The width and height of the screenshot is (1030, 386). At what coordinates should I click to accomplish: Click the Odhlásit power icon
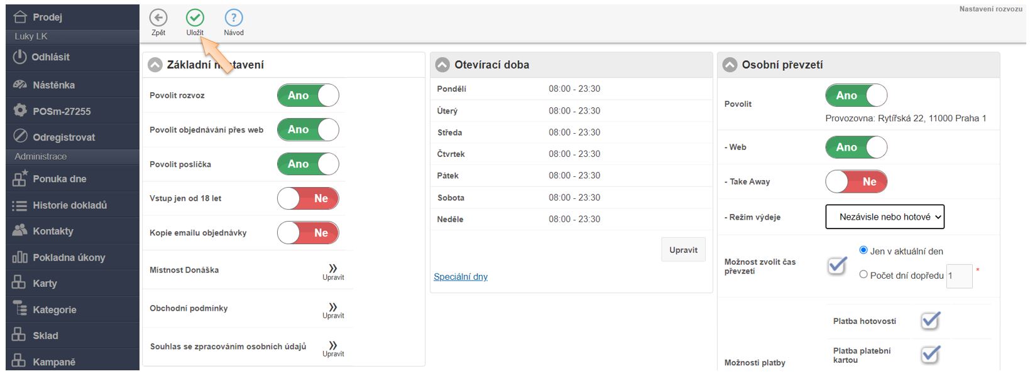click(20, 56)
